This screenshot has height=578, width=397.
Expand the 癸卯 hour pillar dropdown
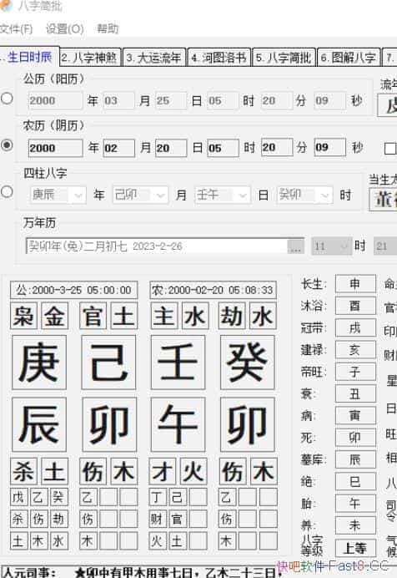point(325,195)
